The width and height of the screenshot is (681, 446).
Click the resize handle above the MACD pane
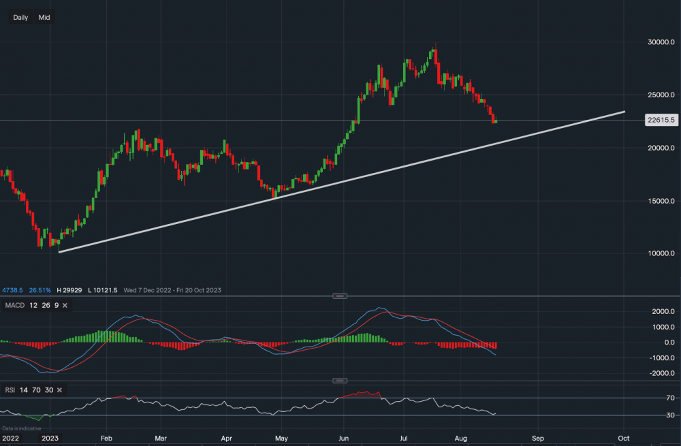click(x=340, y=296)
